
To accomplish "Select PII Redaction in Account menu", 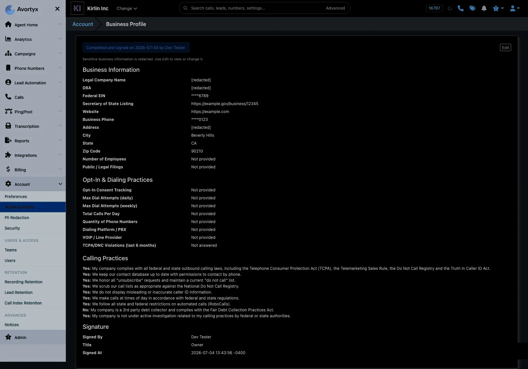I will (17, 218).
